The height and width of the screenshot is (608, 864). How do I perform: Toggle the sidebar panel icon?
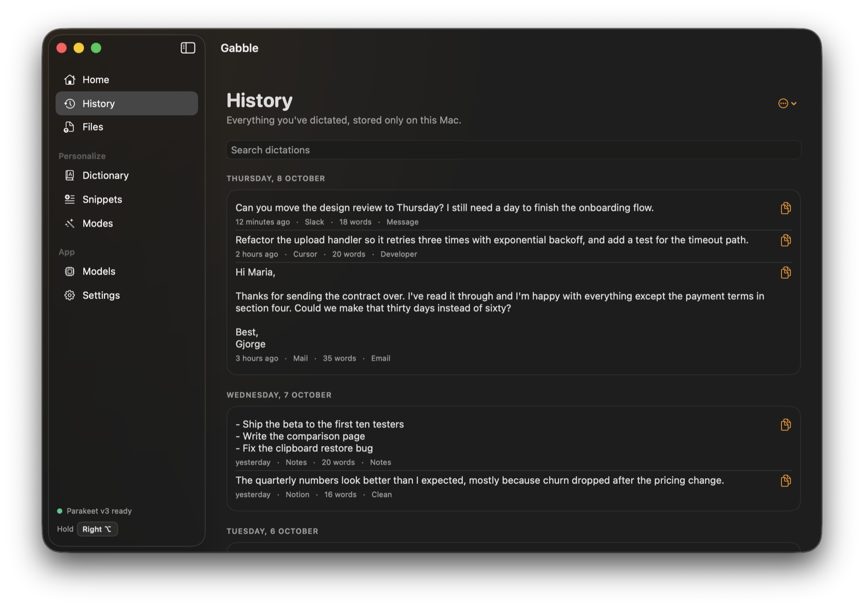coord(188,48)
